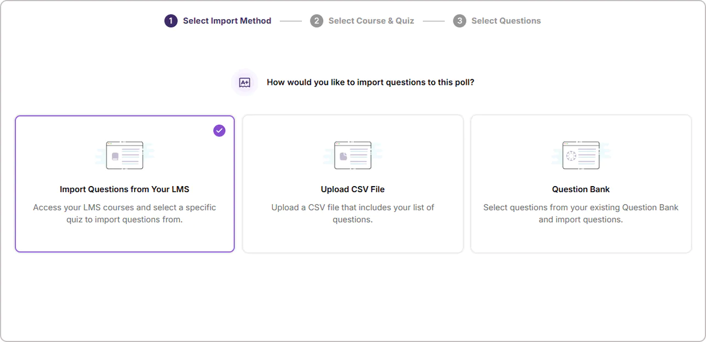Click the step 1 numbered circle indicator
This screenshot has height=342, width=706.
(x=170, y=20)
